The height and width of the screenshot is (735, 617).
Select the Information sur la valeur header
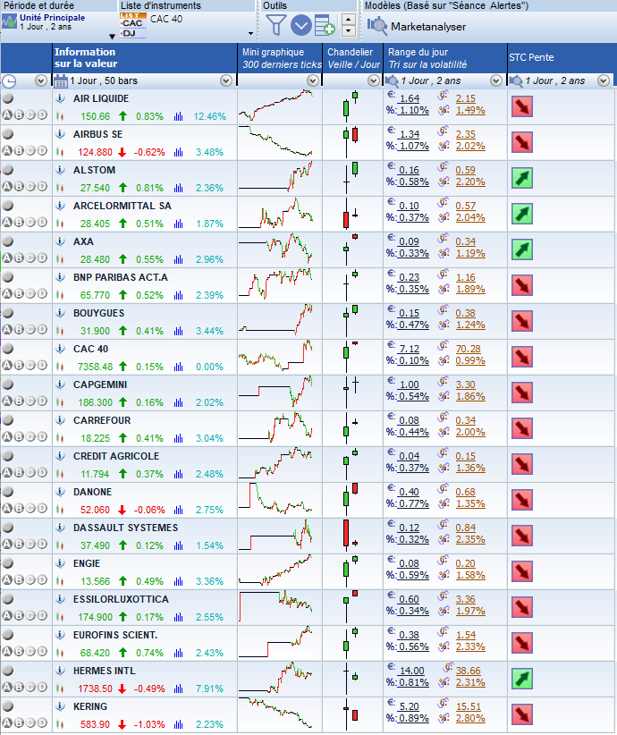145,58
